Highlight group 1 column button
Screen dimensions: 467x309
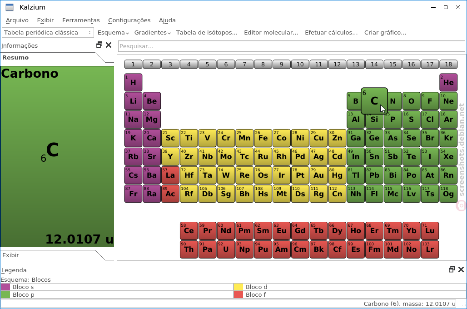pos(133,64)
